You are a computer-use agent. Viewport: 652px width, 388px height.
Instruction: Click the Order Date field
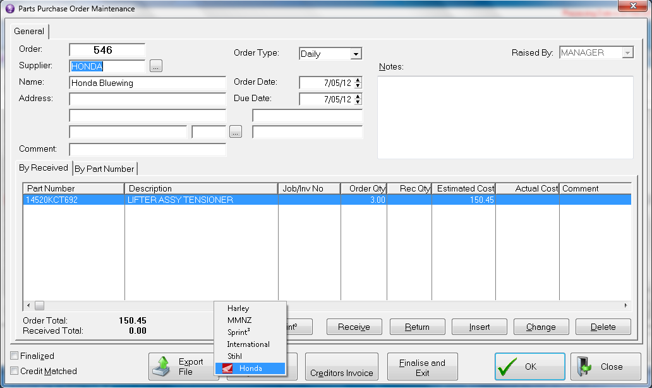(x=327, y=83)
